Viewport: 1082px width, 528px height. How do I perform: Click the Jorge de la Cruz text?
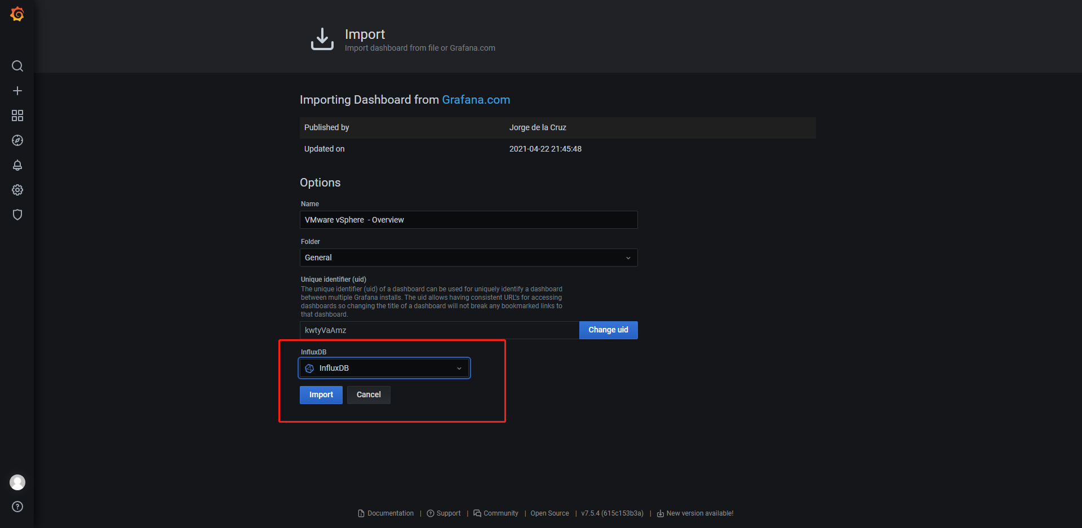click(x=538, y=127)
